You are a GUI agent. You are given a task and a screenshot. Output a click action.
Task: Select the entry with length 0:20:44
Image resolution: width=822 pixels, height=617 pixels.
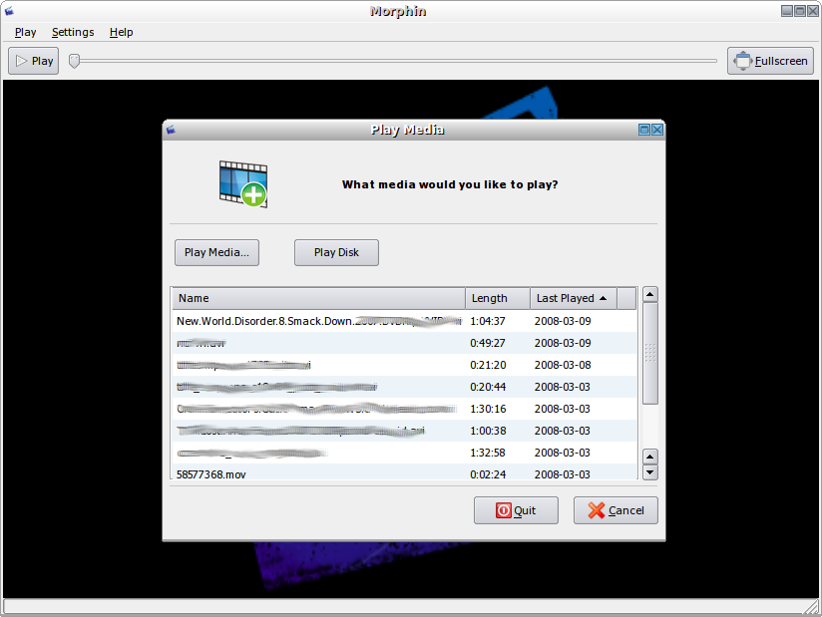(404, 387)
